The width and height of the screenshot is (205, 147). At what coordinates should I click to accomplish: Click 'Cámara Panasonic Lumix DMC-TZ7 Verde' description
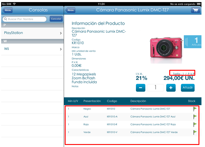click(154, 132)
